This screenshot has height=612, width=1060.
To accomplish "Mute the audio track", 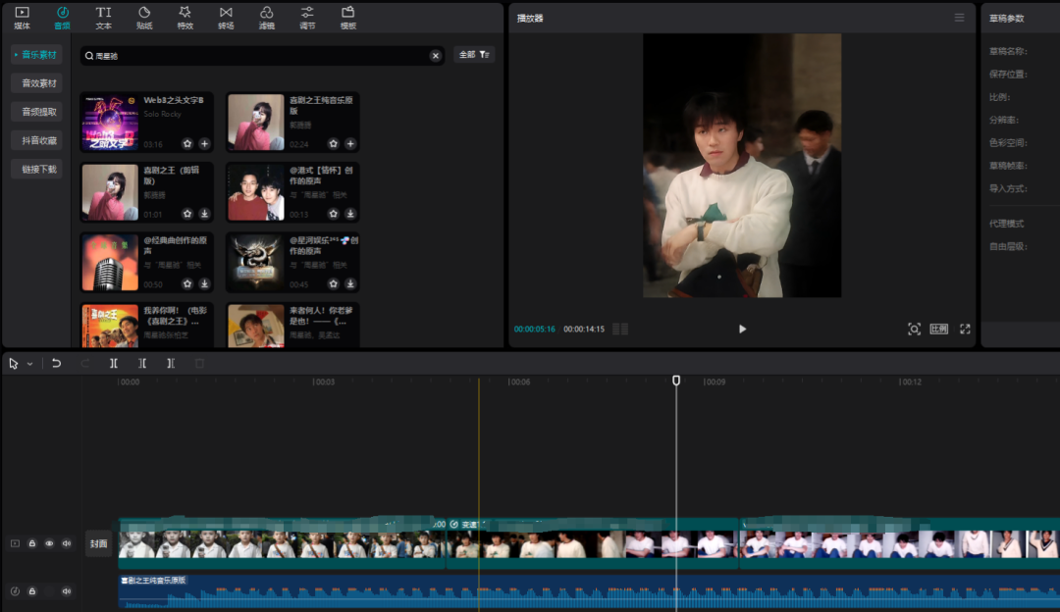I will click(x=67, y=591).
